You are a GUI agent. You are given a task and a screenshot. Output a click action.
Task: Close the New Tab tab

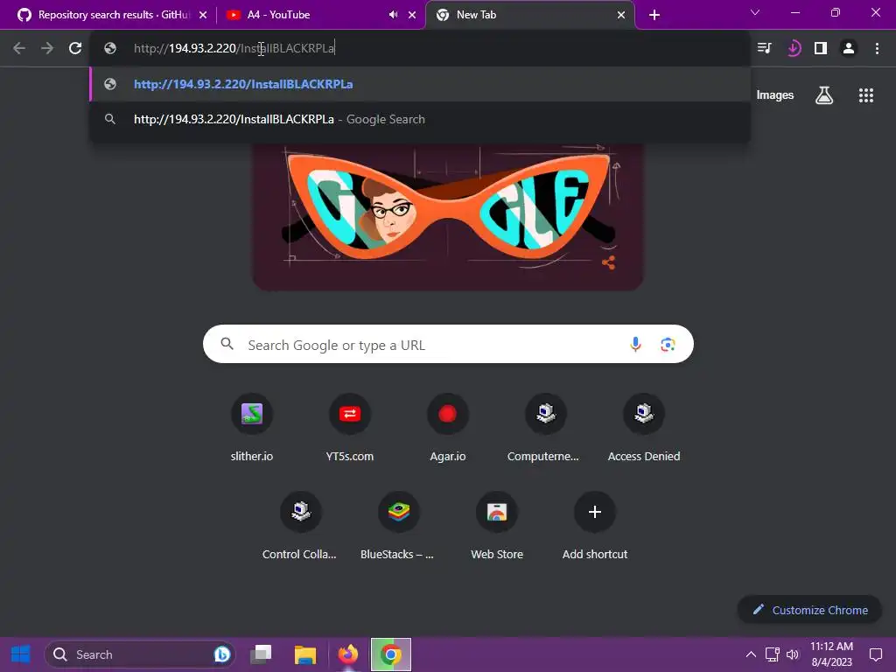pos(621,15)
